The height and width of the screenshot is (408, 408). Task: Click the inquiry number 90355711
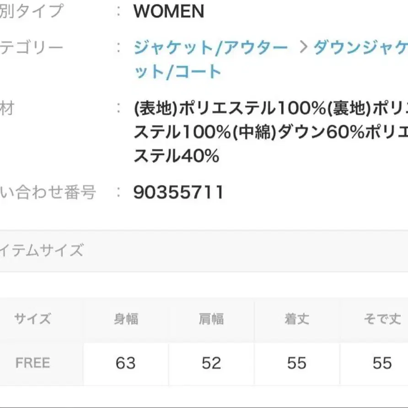point(178,193)
